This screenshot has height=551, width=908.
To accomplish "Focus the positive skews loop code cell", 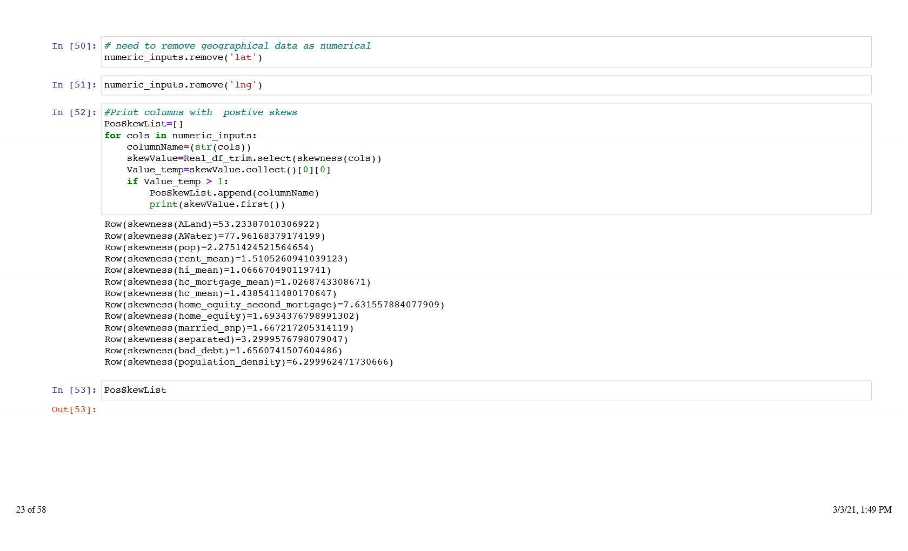I will coord(485,159).
